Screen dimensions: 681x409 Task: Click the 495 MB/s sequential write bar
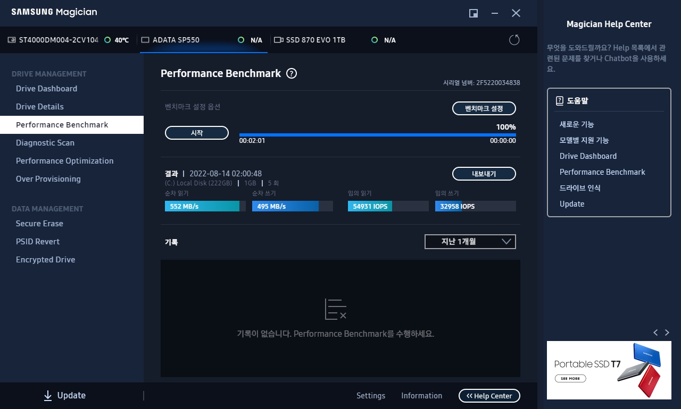click(293, 206)
